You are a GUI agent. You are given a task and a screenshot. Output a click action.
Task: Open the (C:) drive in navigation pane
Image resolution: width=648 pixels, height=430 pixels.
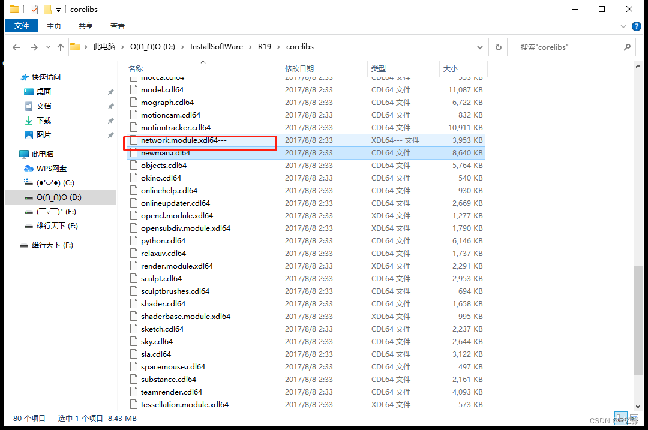click(55, 182)
